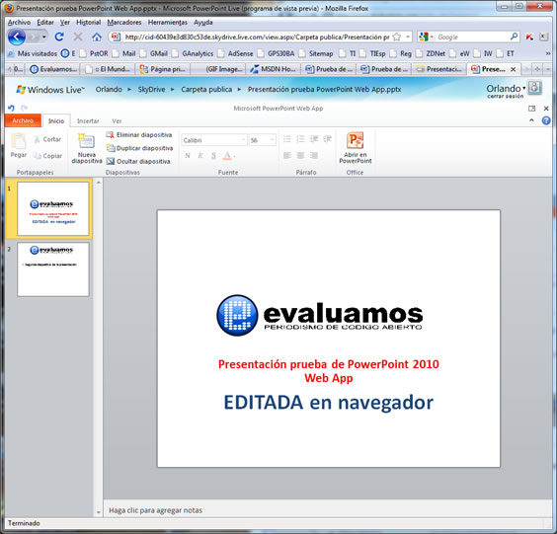
Task: Hide slide using Ocultar diapositiva
Action: pyautogui.click(x=138, y=162)
